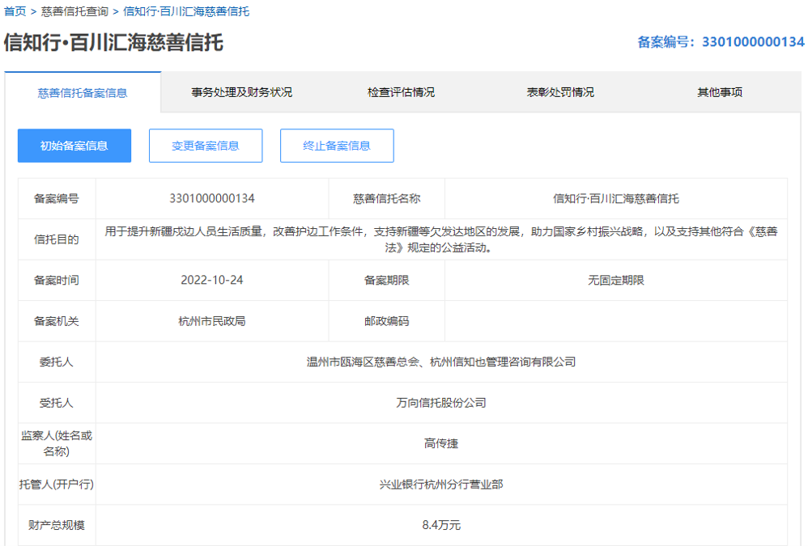Viewport: 808px width, 546px height.
Task: Show 变更备案信息 records
Action: pos(206,146)
